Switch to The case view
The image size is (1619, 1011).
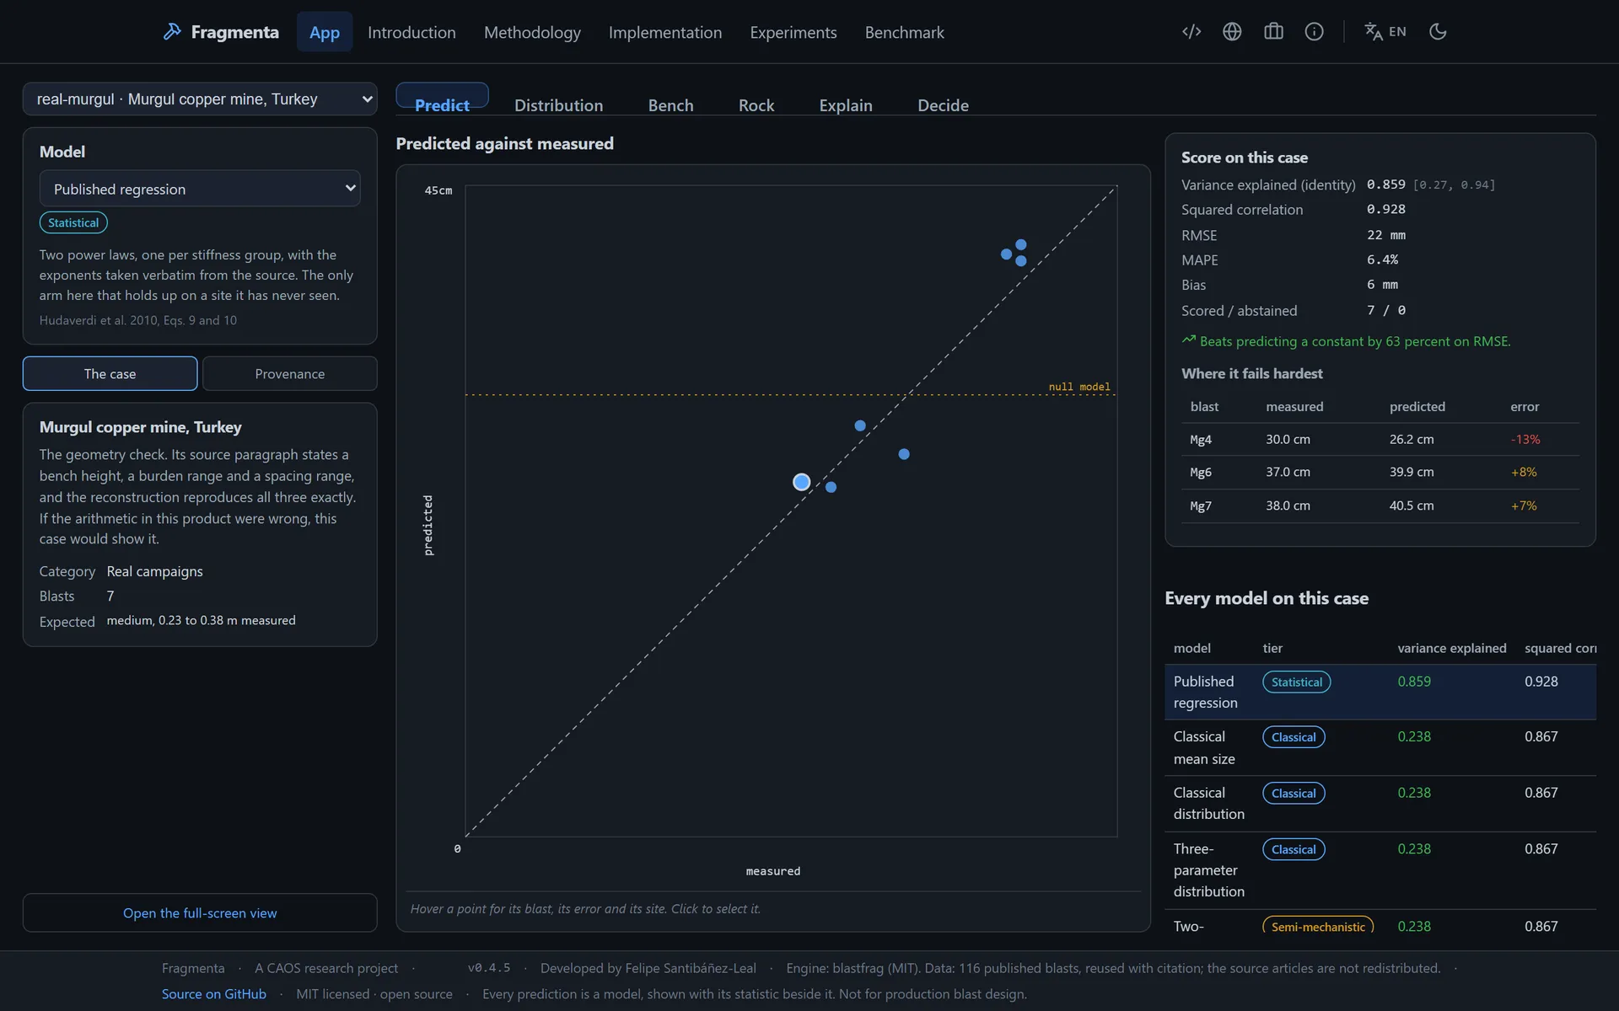[x=110, y=373]
